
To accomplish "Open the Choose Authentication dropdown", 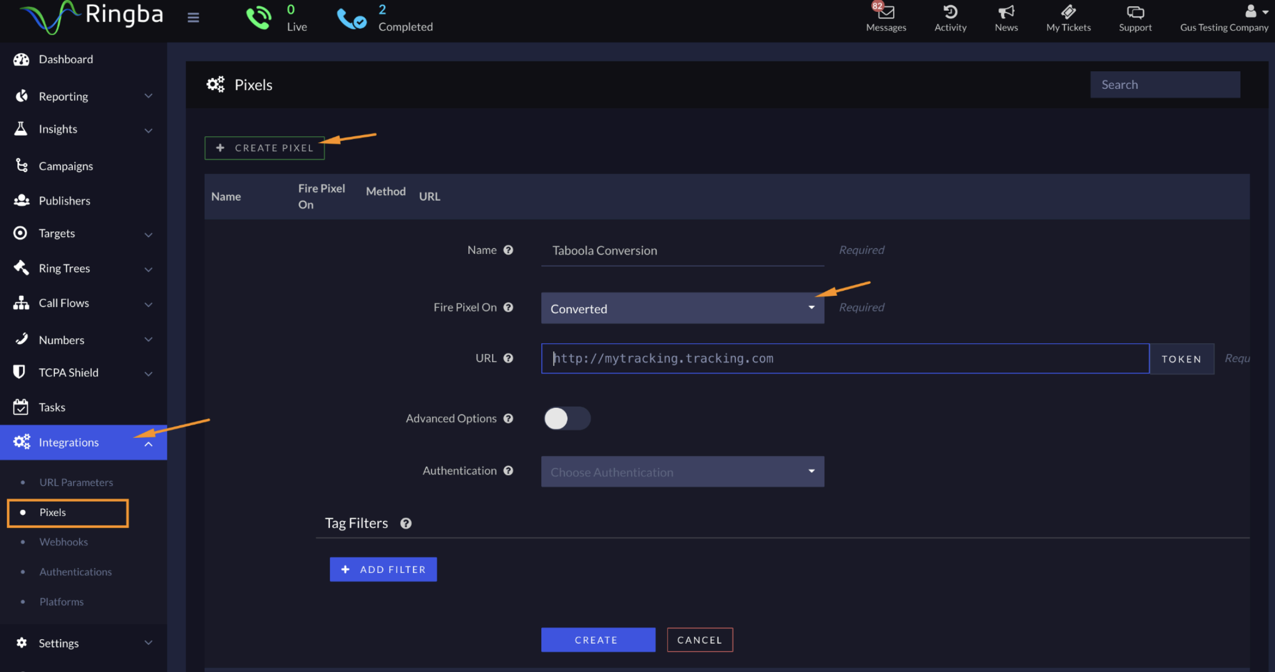I will click(x=682, y=472).
